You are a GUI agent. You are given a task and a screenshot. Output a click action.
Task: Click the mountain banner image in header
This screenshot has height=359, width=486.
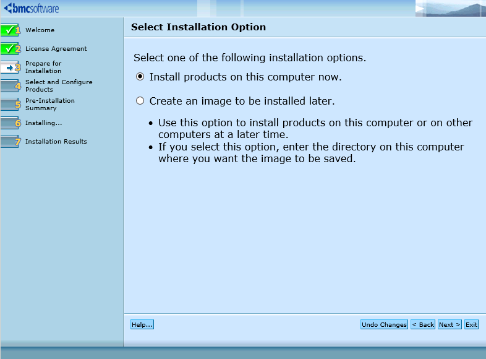coord(450,9)
